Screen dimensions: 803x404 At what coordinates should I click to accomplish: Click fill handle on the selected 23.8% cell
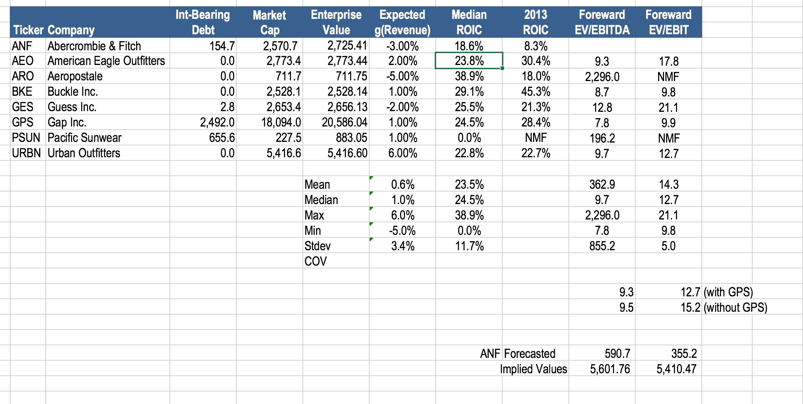[x=502, y=68]
